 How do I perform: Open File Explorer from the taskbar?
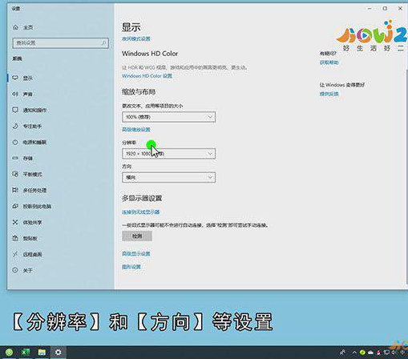point(42,353)
